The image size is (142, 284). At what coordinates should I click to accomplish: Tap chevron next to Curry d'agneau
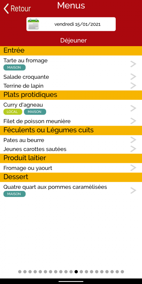pos(133,108)
